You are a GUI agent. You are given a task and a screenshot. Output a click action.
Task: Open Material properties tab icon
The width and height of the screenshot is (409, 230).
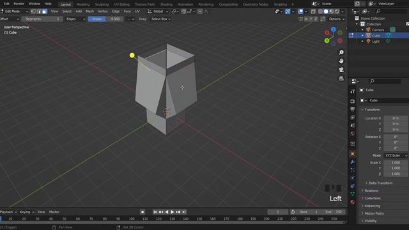[352, 202]
